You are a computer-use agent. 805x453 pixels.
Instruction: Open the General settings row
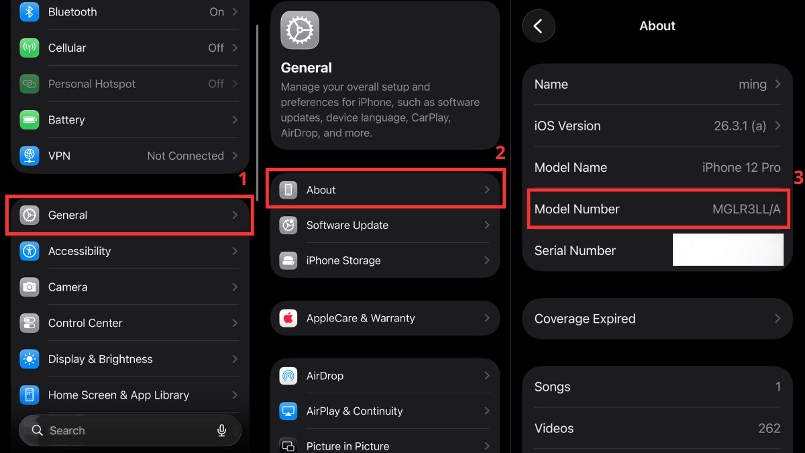click(129, 215)
